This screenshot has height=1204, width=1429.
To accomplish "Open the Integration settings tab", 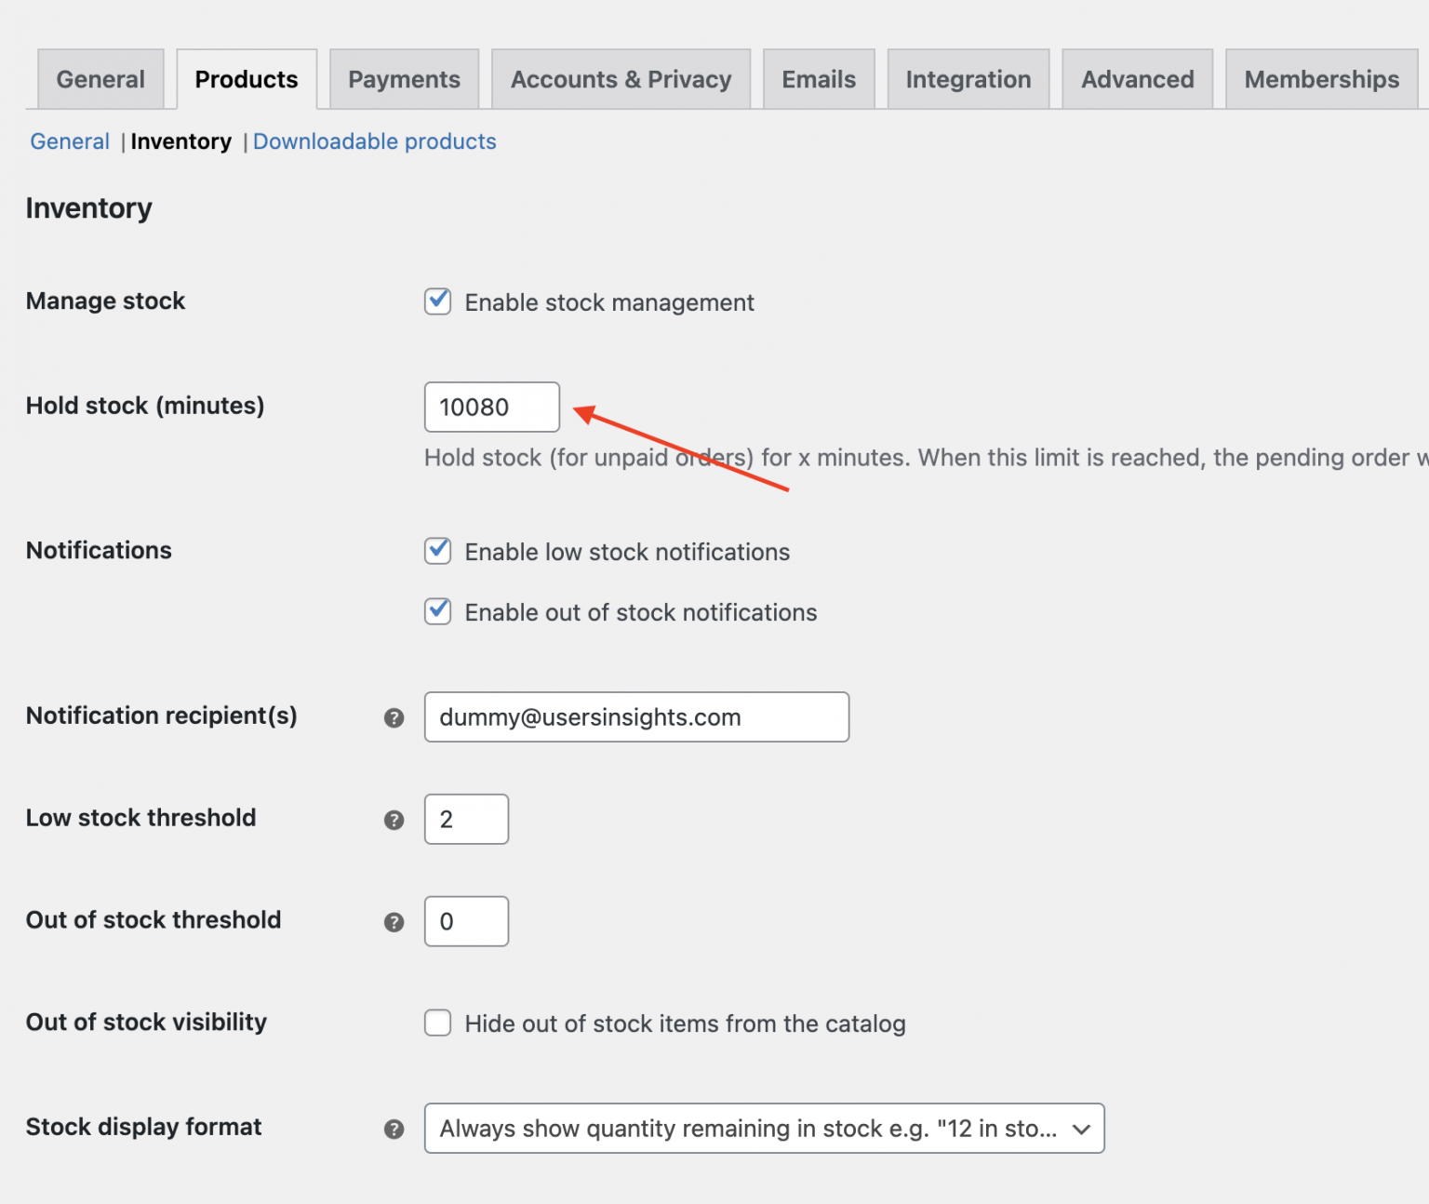I will click(x=968, y=79).
